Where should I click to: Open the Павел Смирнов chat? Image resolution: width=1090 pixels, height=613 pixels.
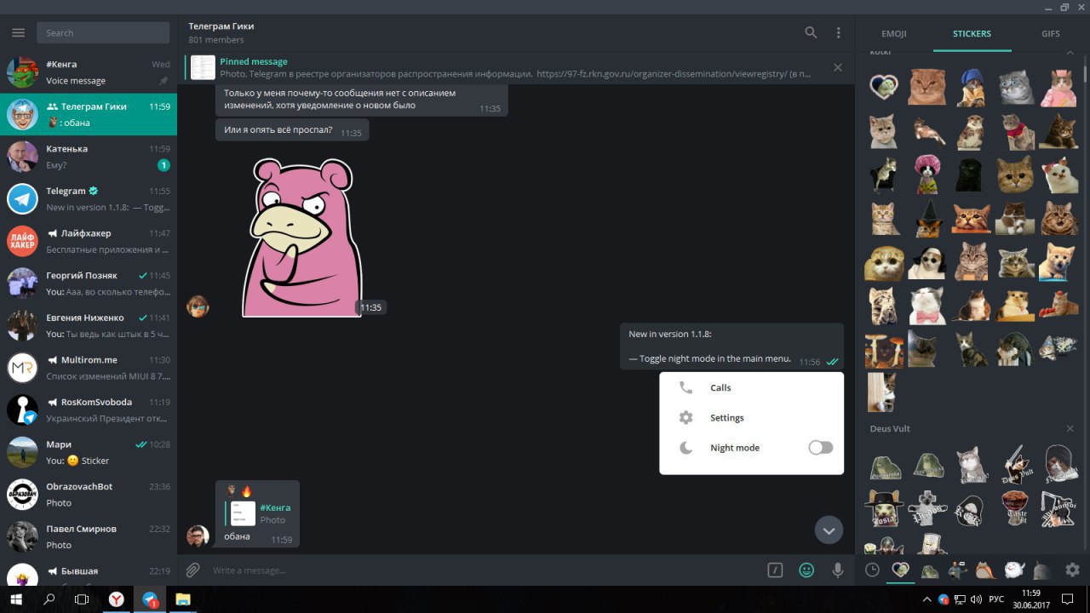click(89, 536)
